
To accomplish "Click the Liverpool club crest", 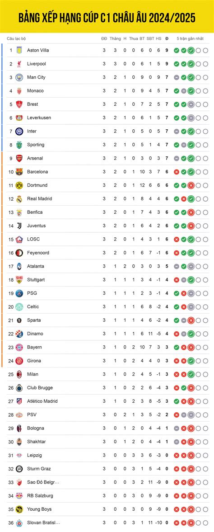I will (x=19, y=64).
